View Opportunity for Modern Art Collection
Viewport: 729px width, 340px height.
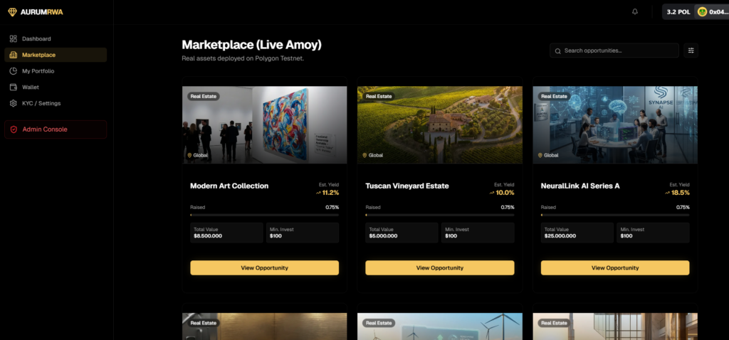click(265, 268)
